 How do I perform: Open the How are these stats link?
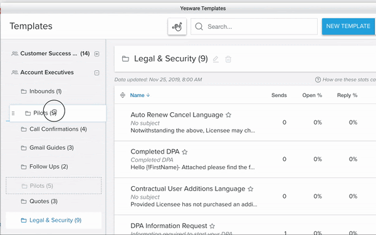coord(349,80)
